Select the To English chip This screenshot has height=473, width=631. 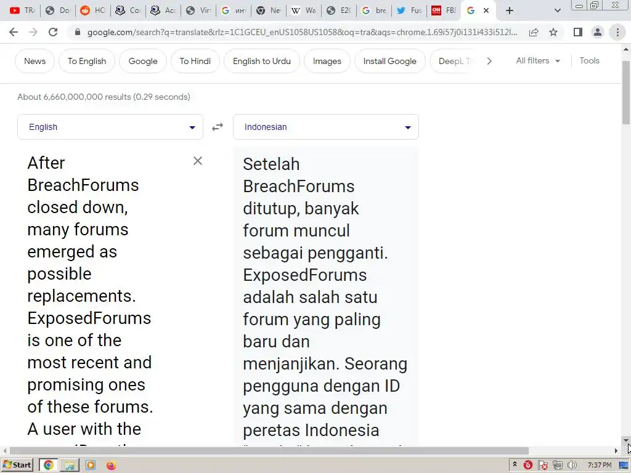point(87,61)
